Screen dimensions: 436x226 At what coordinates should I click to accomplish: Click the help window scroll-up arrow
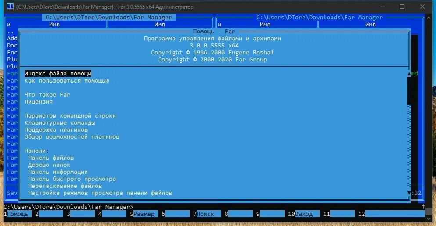[x=409, y=74]
